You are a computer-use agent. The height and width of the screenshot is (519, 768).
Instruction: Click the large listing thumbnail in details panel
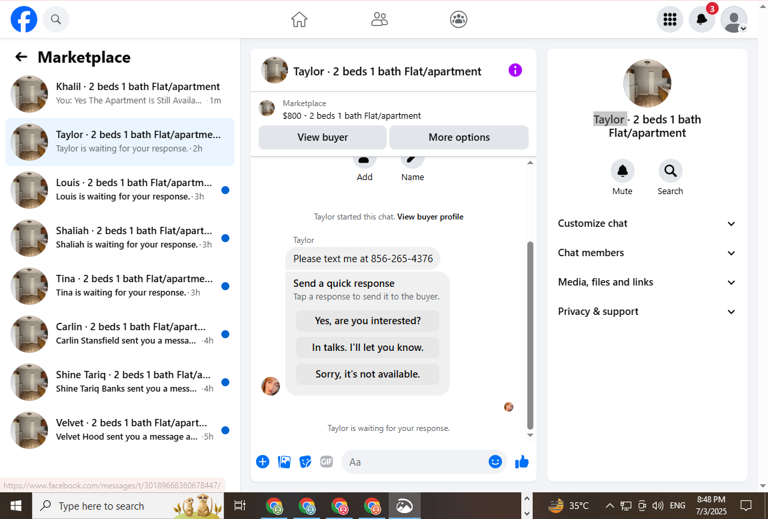click(x=647, y=83)
